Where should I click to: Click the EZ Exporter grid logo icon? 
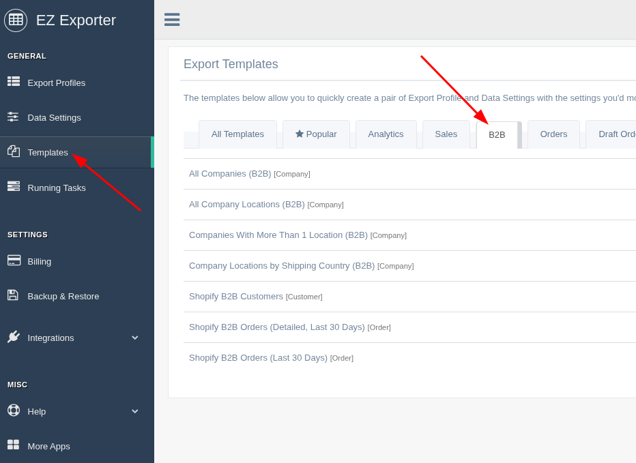(x=16, y=20)
